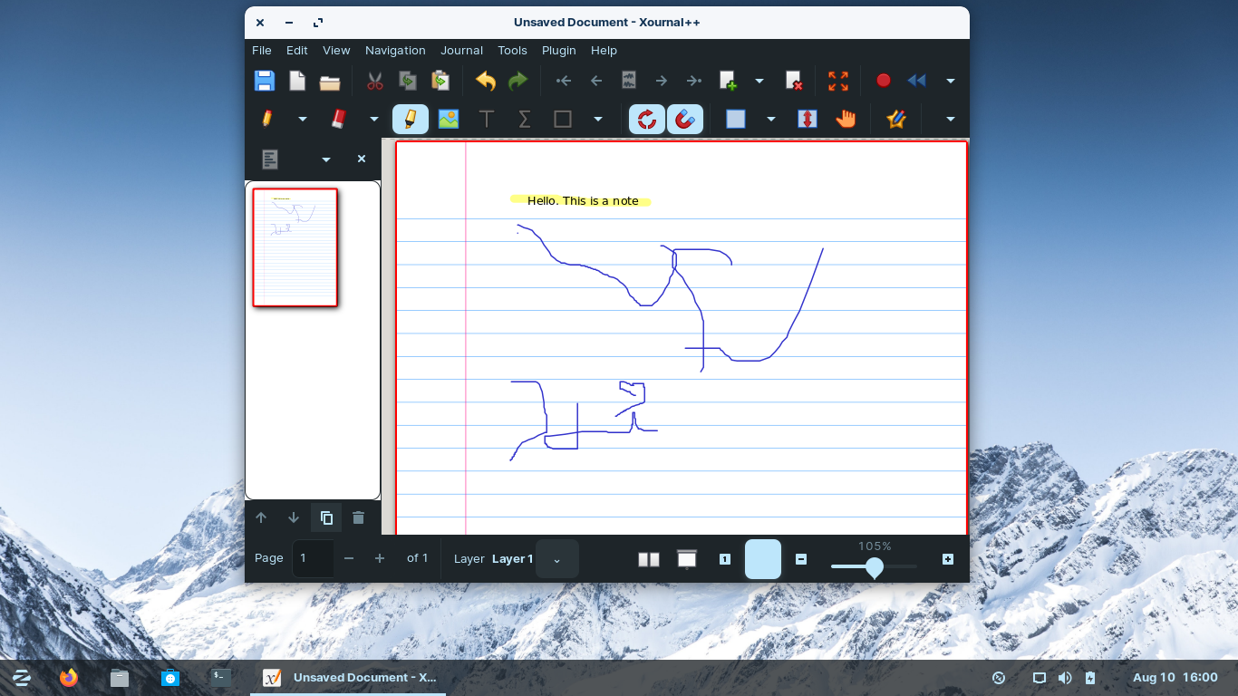This screenshot has height=696, width=1238.
Task: Open the Plugin menu
Action: tap(559, 51)
